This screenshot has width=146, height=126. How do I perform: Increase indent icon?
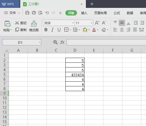pyautogui.click(x=142, y=23)
